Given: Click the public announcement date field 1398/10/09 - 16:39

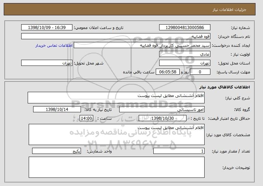Looking at the screenshot, I should (x=47, y=28).
